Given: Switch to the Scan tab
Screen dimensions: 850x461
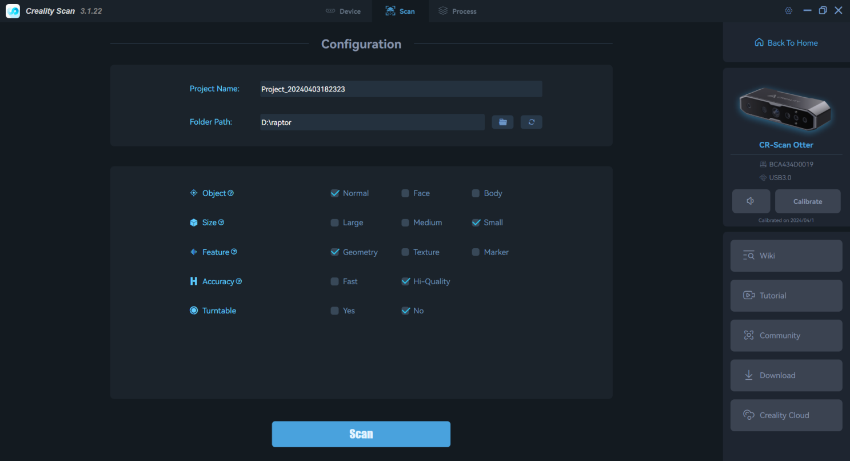Looking at the screenshot, I should point(400,11).
